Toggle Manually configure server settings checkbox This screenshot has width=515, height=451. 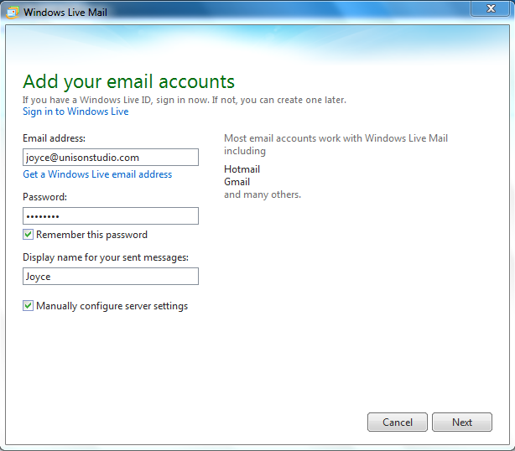point(28,306)
